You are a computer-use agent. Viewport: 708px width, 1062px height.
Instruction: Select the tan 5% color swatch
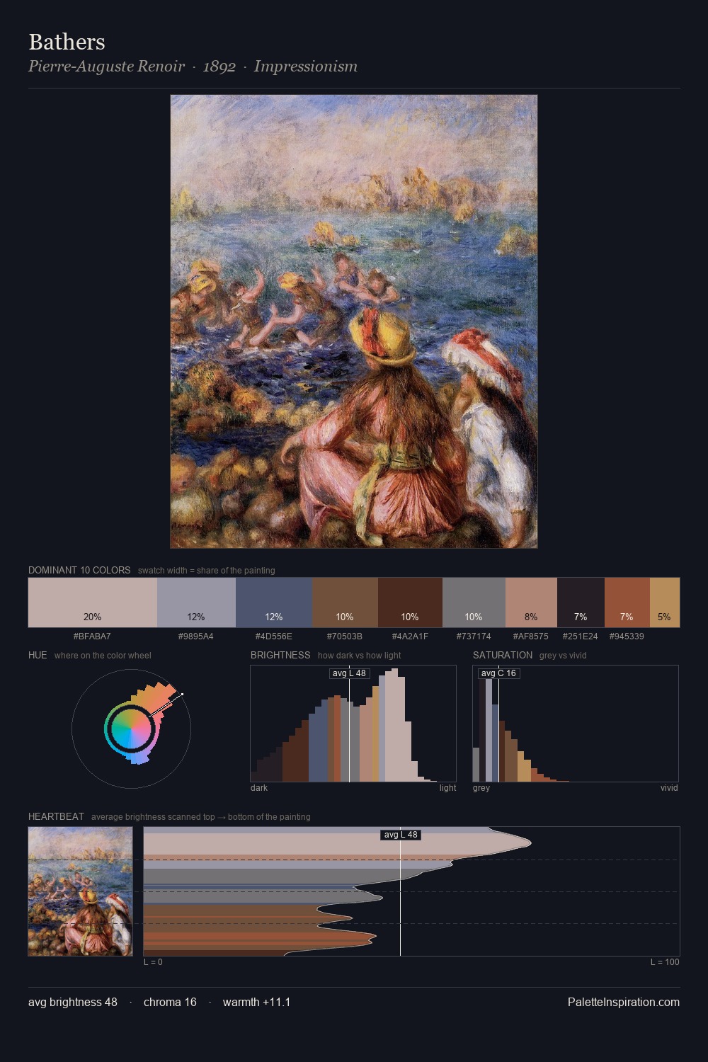(x=665, y=603)
